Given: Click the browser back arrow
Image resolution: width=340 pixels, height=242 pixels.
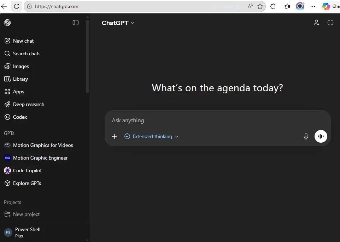Looking at the screenshot, I should click(4, 6).
